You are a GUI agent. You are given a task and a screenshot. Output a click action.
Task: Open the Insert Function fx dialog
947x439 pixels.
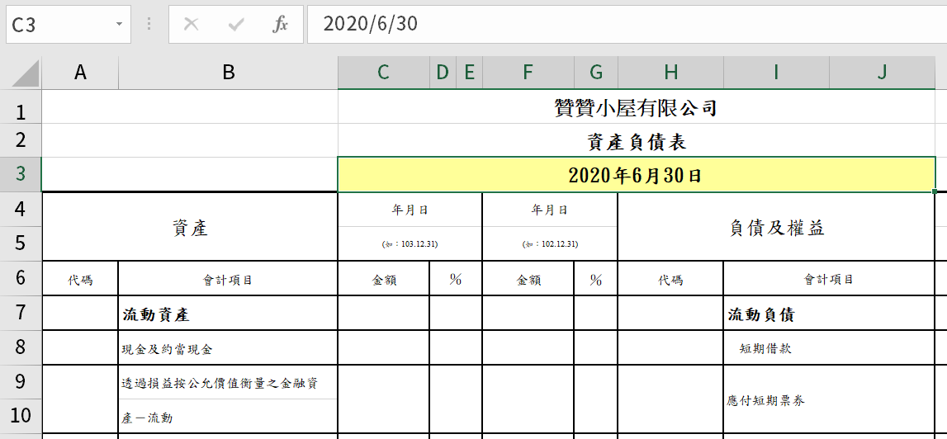(280, 25)
